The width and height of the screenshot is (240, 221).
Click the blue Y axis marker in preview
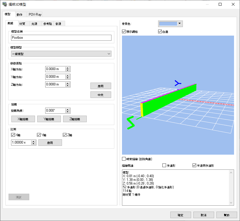[x=178, y=83]
